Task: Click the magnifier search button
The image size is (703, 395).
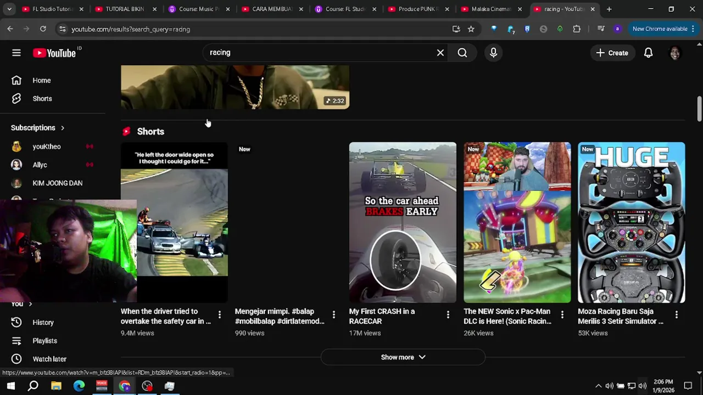Action: [462, 53]
